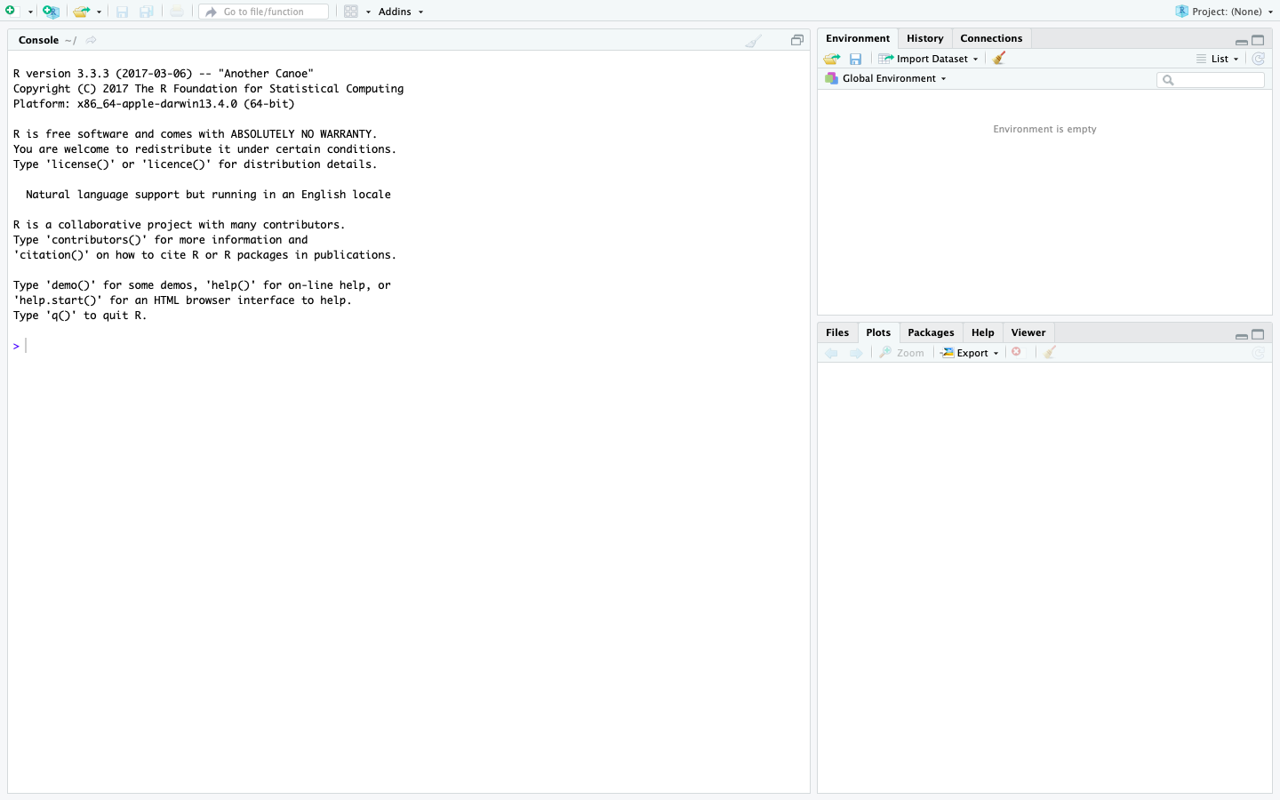1280x800 pixels.
Task: Refresh the Environment pane
Action: tap(1258, 59)
